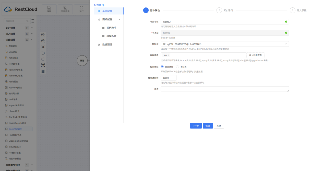323x171 pixels.
Task: Select the 分页读取 radio button
Action: click(162, 67)
